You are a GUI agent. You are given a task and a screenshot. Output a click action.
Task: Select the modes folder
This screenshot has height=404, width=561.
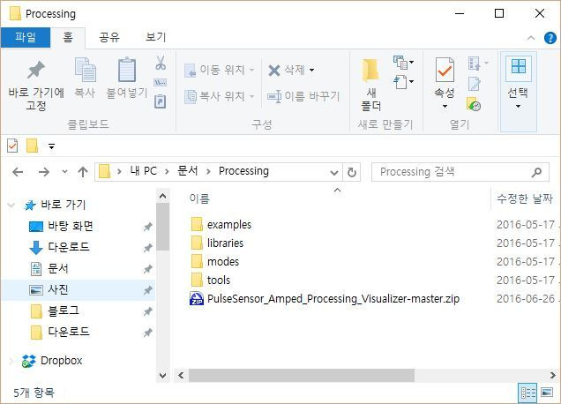(214, 262)
